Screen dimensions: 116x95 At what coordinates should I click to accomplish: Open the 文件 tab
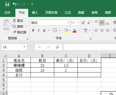[7, 13]
